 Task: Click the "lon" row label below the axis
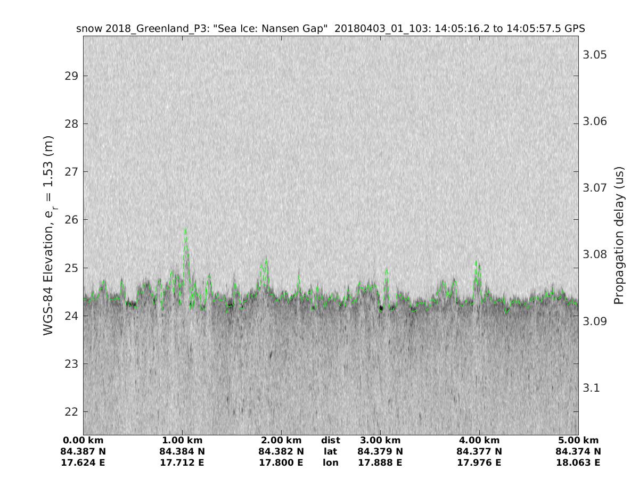(x=331, y=463)
